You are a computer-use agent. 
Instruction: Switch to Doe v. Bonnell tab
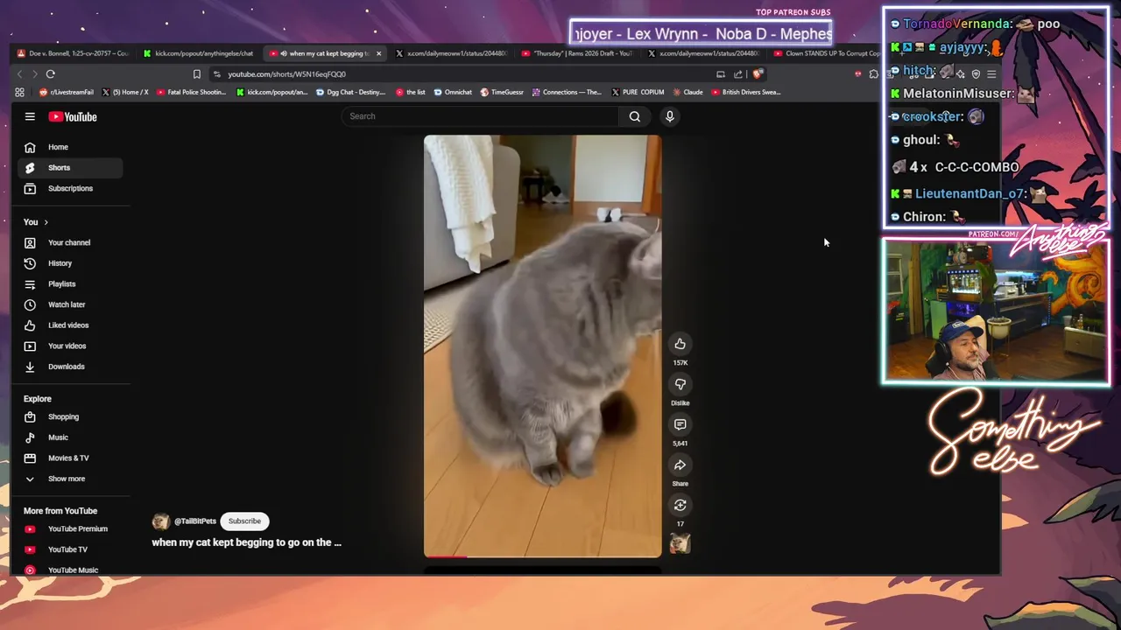point(72,53)
